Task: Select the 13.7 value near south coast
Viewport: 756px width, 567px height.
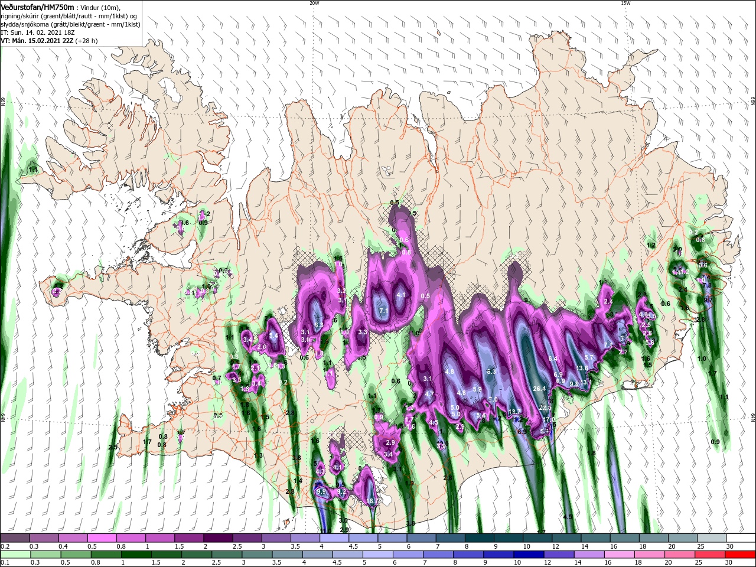Action: [x=514, y=412]
